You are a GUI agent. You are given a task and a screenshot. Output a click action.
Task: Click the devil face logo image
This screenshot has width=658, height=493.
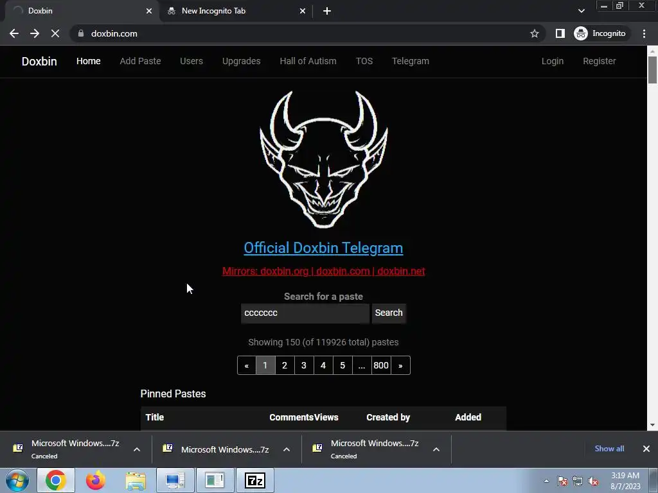(x=324, y=159)
